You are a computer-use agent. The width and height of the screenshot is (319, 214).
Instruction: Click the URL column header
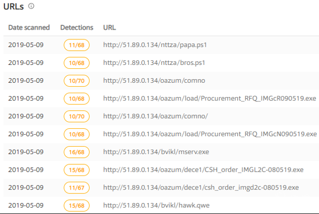pos(109,27)
